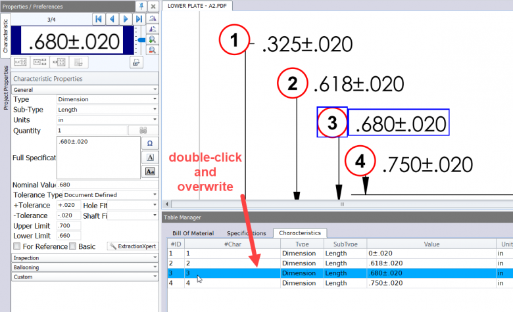Switch to the Project Properties vertical tab

pos(5,87)
